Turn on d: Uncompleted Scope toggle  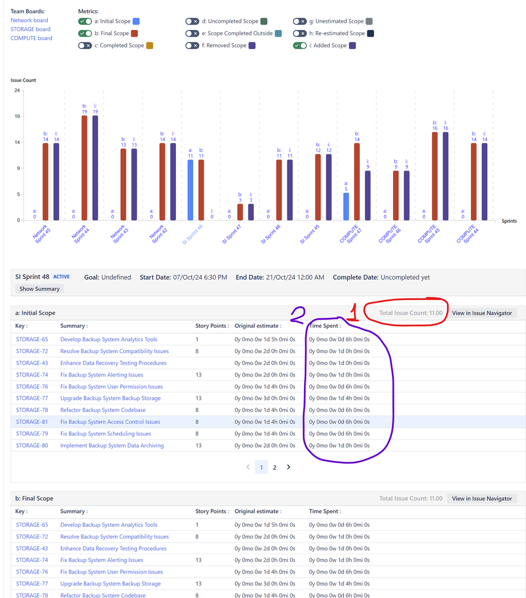click(x=192, y=22)
